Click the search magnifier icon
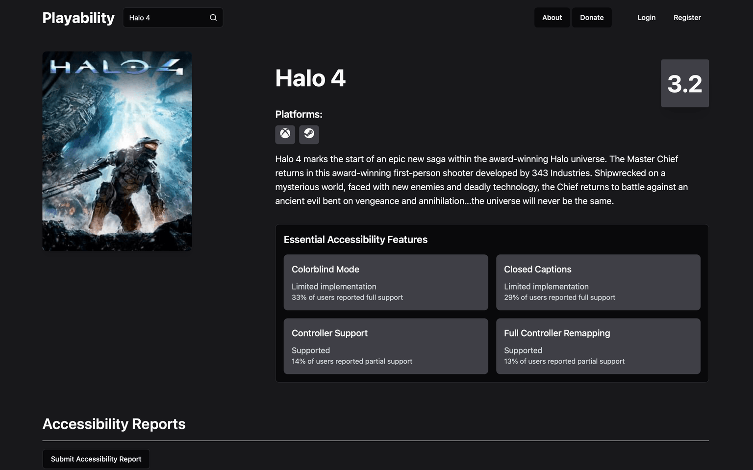The image size is (753, 470). [213, 18]
